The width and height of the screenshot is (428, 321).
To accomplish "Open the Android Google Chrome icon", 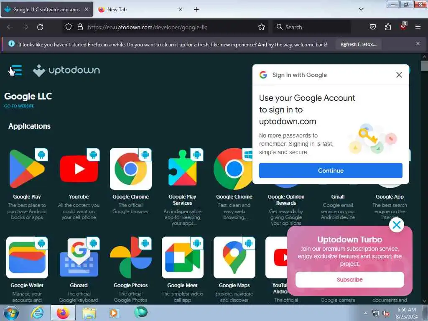I will point(131,169).
